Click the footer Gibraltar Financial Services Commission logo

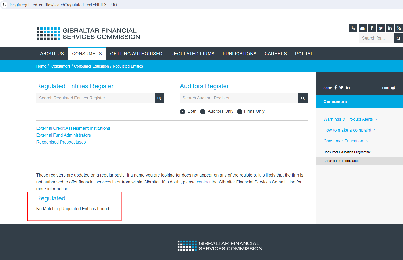220,246
